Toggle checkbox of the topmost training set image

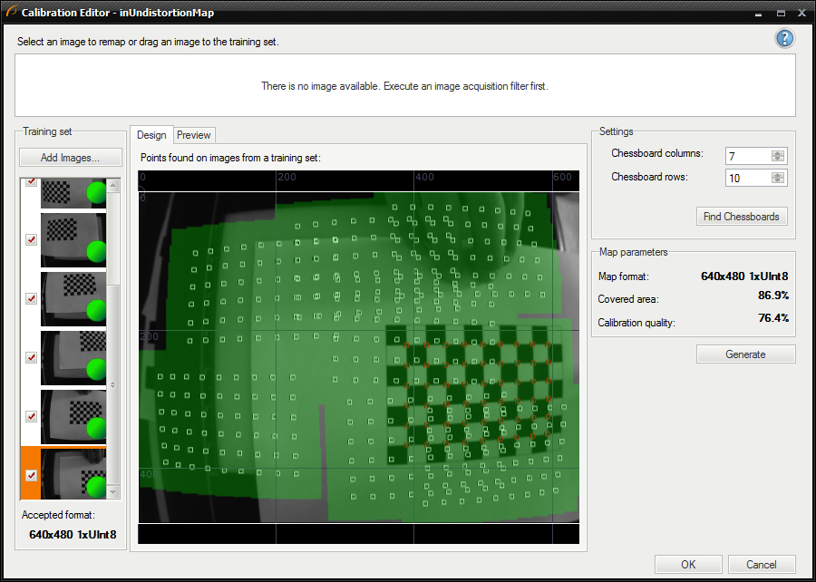click(x=31, y=181)
